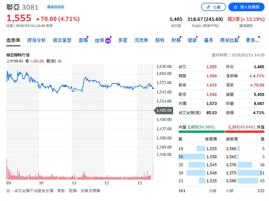Click the compare arrows icon
Image resolution: width=269 pixels, height=201 pixels.
click(x=209, y=7)
